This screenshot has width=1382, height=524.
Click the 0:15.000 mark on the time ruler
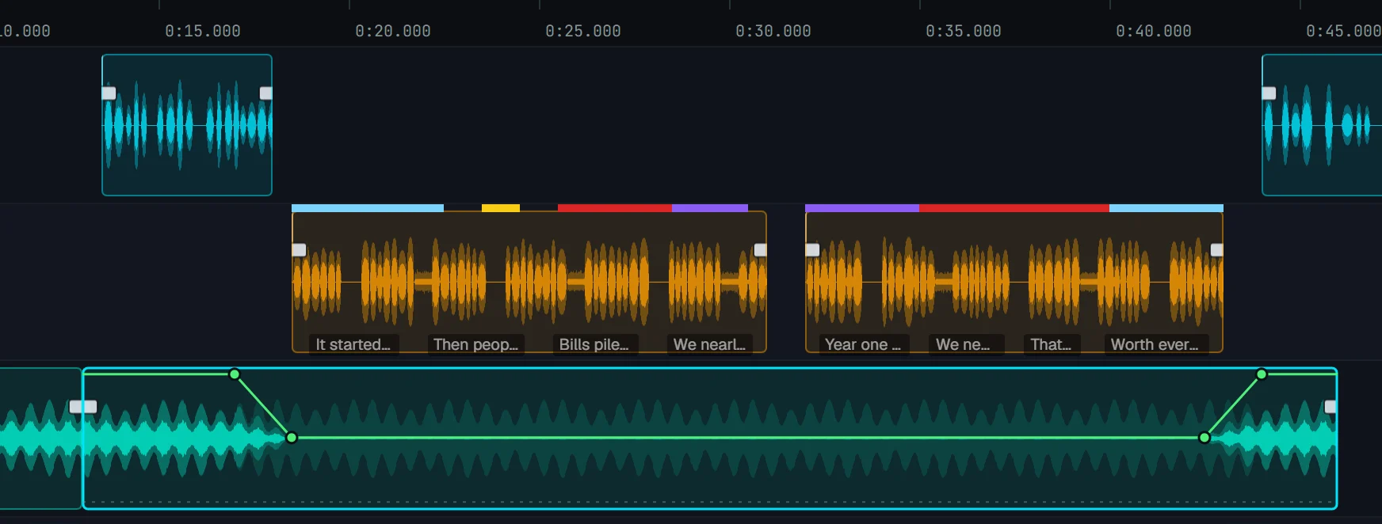(x=202, y=31)
